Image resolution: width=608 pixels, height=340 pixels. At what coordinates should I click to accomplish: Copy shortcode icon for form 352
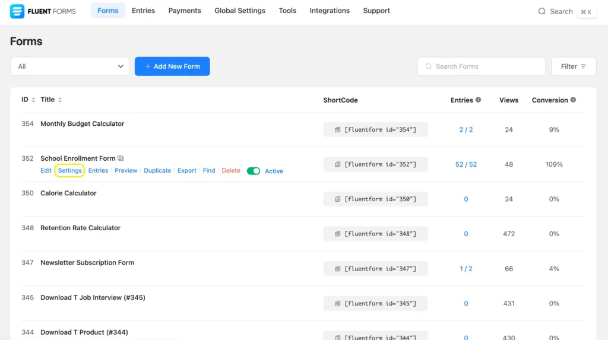(x=337, y=164)
